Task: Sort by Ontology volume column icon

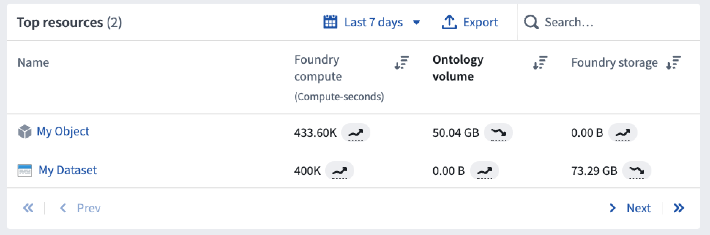Action: [540, 63]
